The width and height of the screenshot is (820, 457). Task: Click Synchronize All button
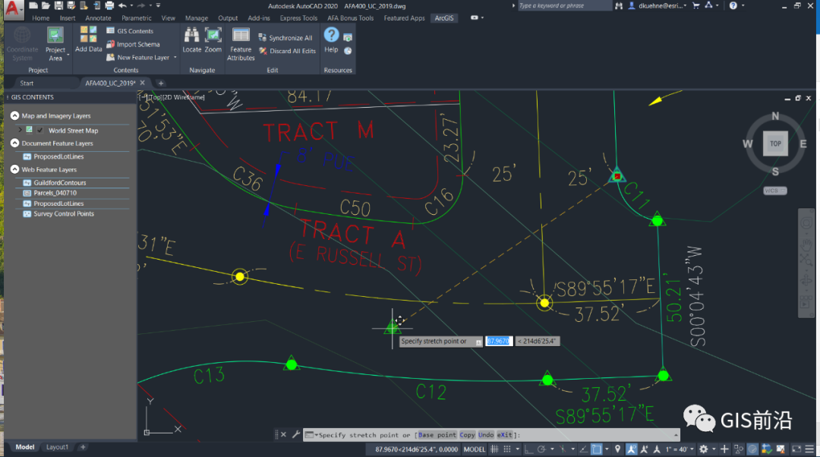[285, 38]
